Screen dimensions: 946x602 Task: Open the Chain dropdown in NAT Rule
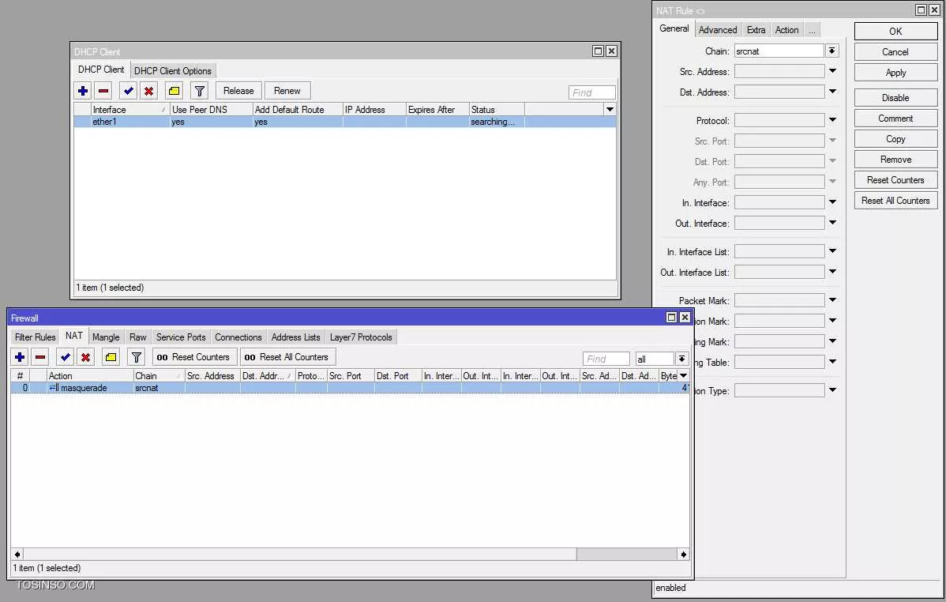pyautogui.click(x=832, y=51)
